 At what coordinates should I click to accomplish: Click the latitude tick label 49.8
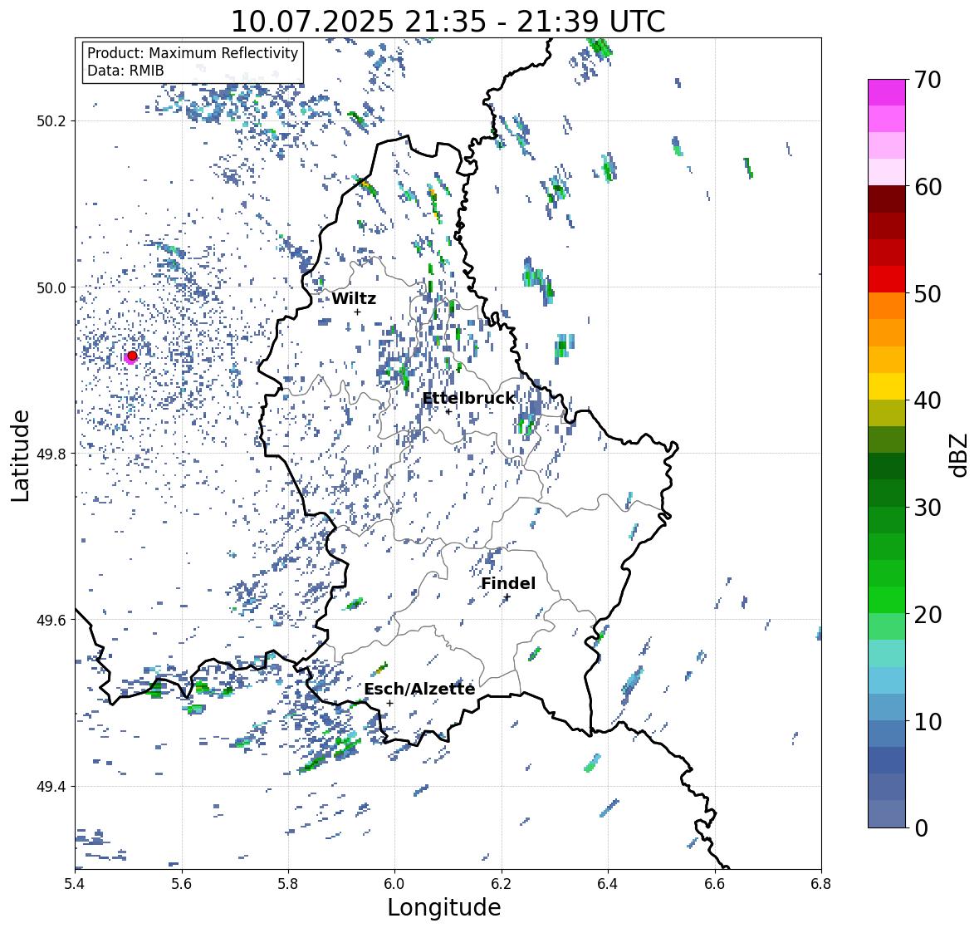[51, 454]
